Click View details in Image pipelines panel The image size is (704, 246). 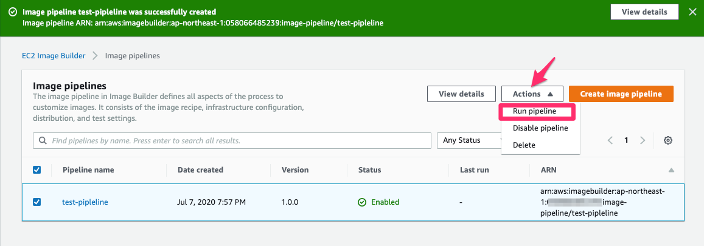pos(461,94)
